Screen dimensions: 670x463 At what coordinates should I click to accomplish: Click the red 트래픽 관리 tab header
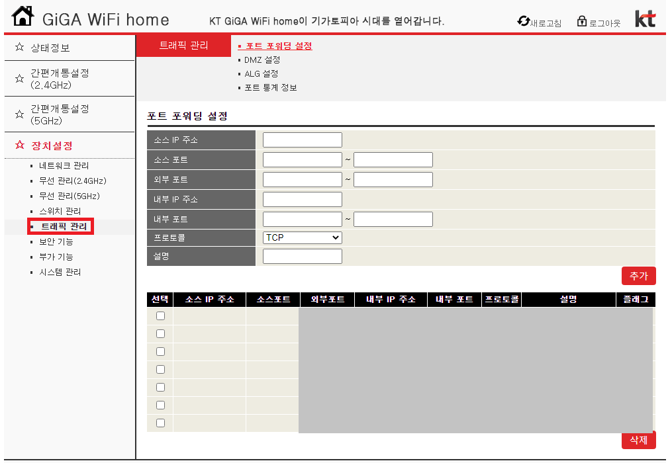[x=184, y=46]
